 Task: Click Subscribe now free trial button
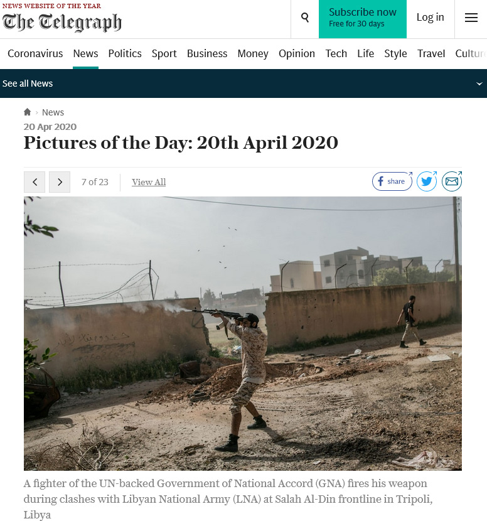point(363,19)
